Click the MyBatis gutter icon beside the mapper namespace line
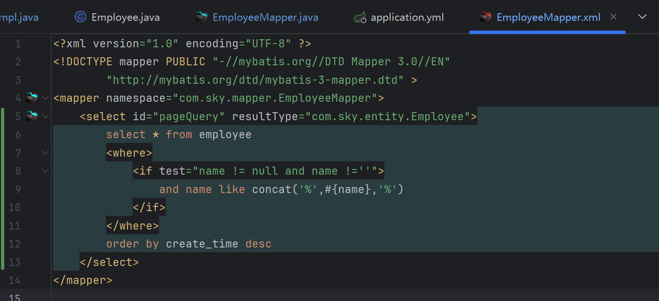Screen dimensions: 659x301 [x=31, y=98]
